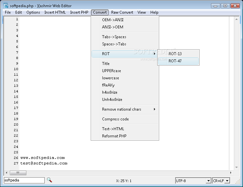
Task: Click line number 27 in gutter
Action: (16, 163)
